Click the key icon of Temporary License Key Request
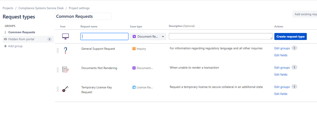 (x=65, y=89)
